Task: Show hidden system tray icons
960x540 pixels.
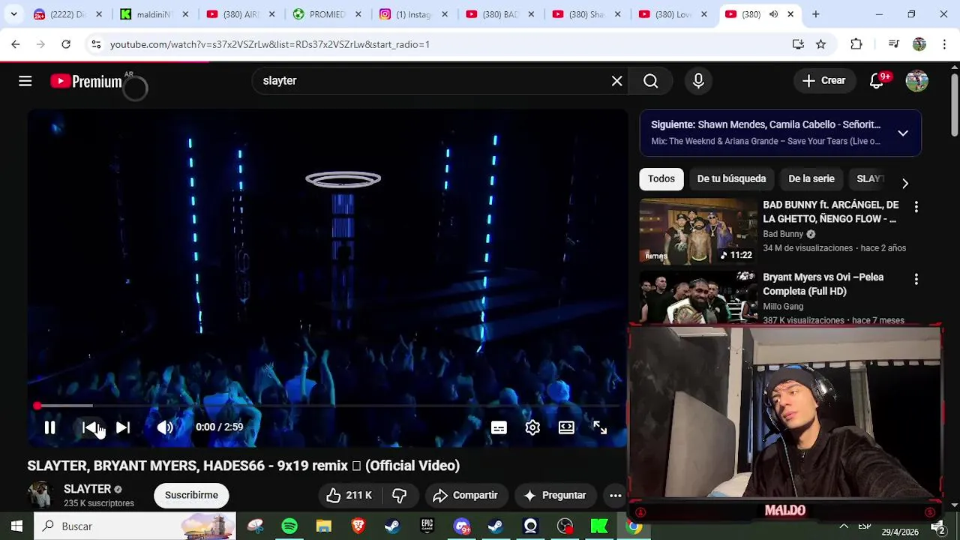Action: pos(844,526)
